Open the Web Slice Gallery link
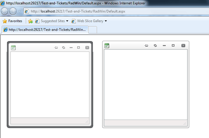209x138 pixels. point(88,21)
